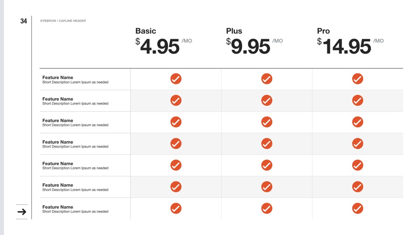
Task: Click the Pro column checkmark in sixth row
Action: coord(357,187)
